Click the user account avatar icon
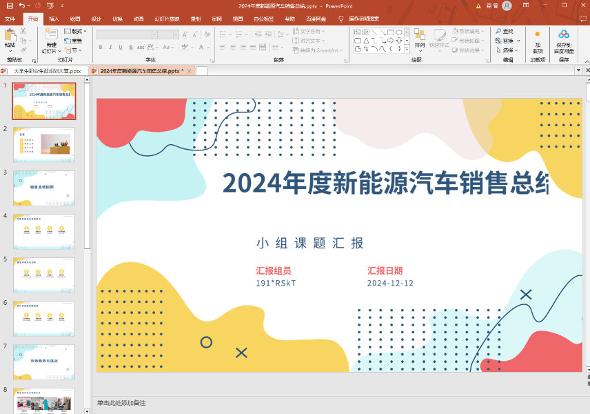The image size is (590, 414). 507,6
